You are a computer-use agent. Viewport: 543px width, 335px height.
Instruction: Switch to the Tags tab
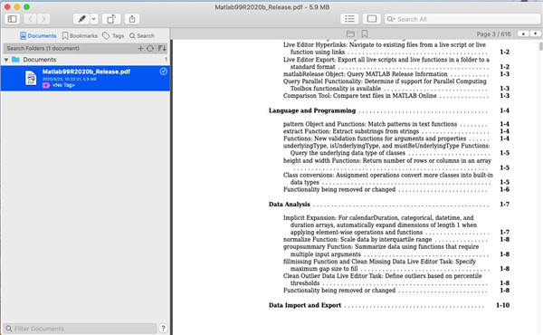113,35
